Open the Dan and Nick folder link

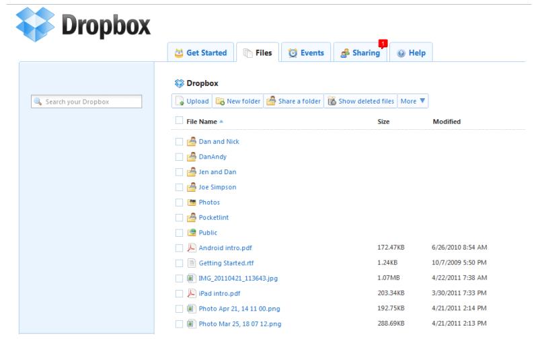pyautogui.click(x=219, y=141)
